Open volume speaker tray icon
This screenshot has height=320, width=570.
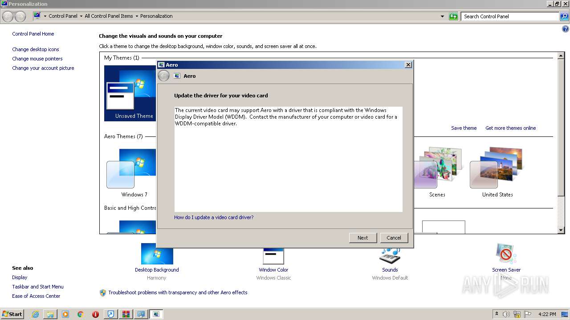coord(506,314)
